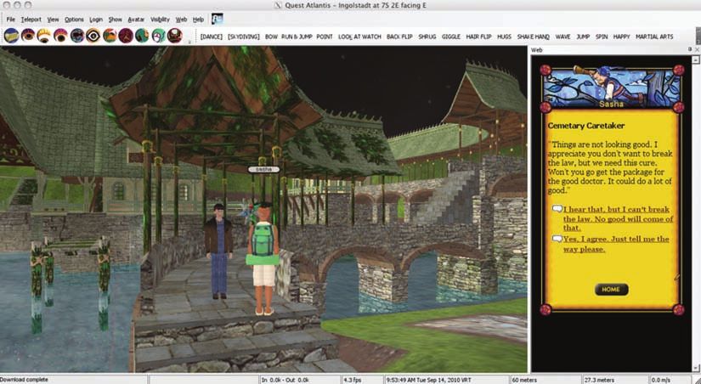Screen dimensions: 701x384
Task: Click the brown eye icon on purple circle
Action: (x=28, y=36)
